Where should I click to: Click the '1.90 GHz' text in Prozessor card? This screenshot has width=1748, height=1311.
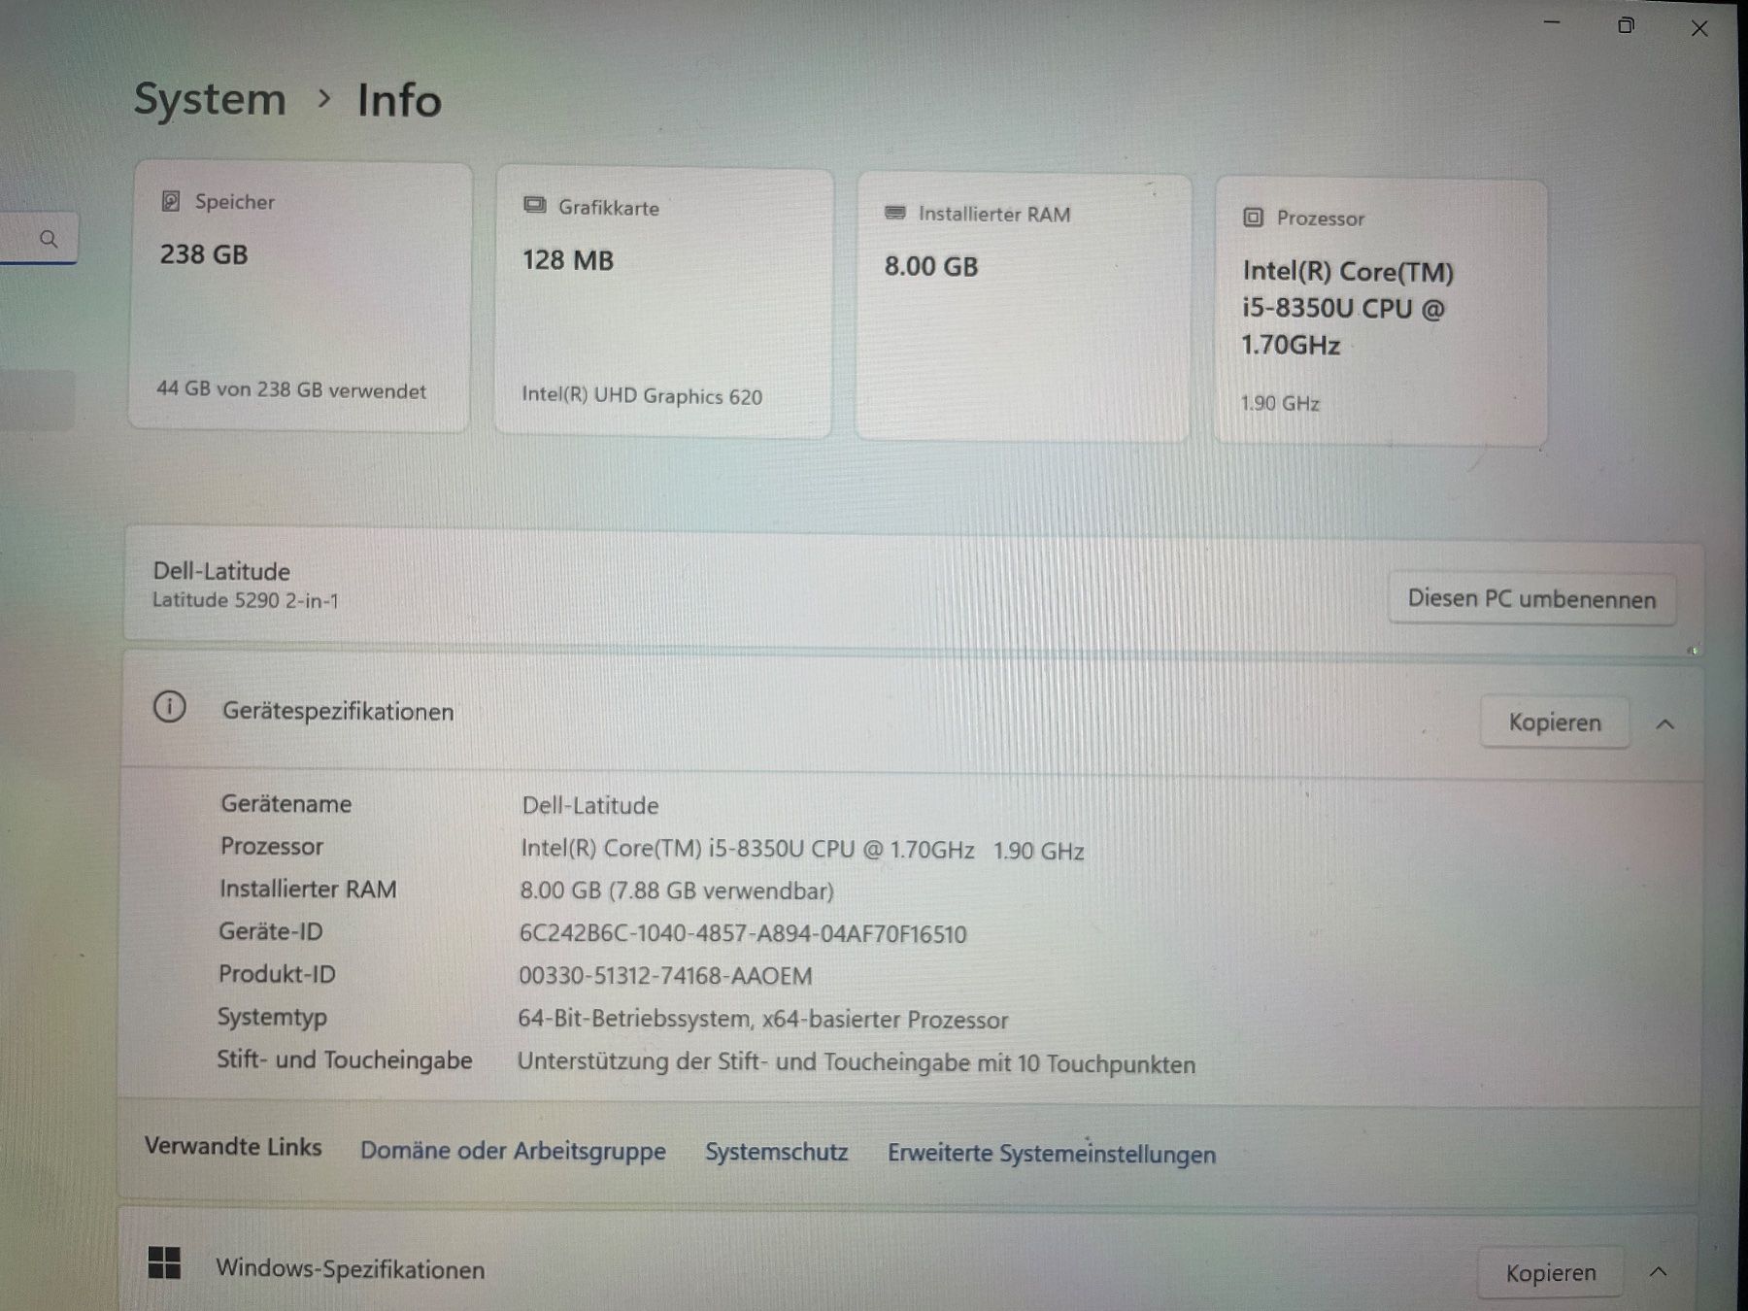pyautogui.click(x=1280, y=403)
